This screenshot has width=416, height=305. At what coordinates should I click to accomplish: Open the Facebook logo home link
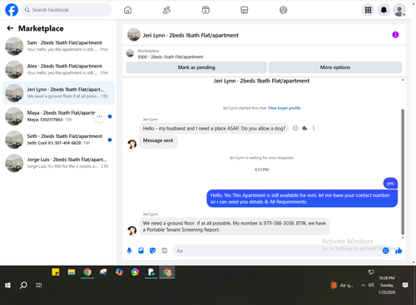(12, 10)
